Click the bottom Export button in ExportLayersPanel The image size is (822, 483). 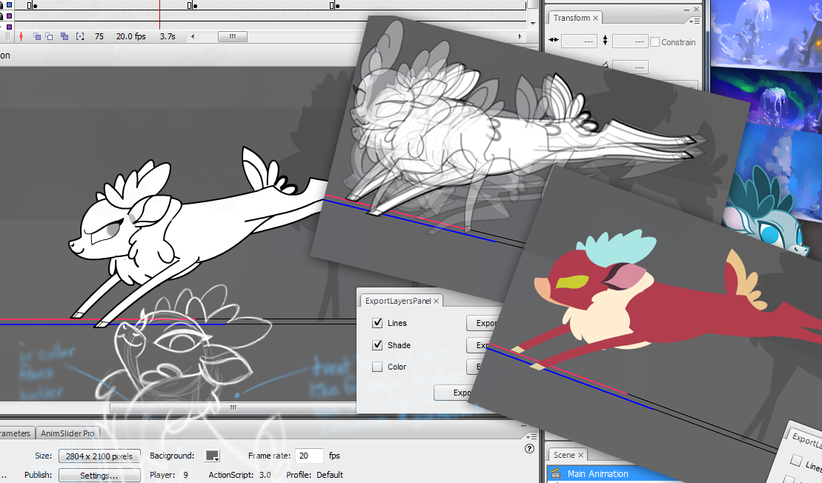pyautogui.click(x=454, y=393)
